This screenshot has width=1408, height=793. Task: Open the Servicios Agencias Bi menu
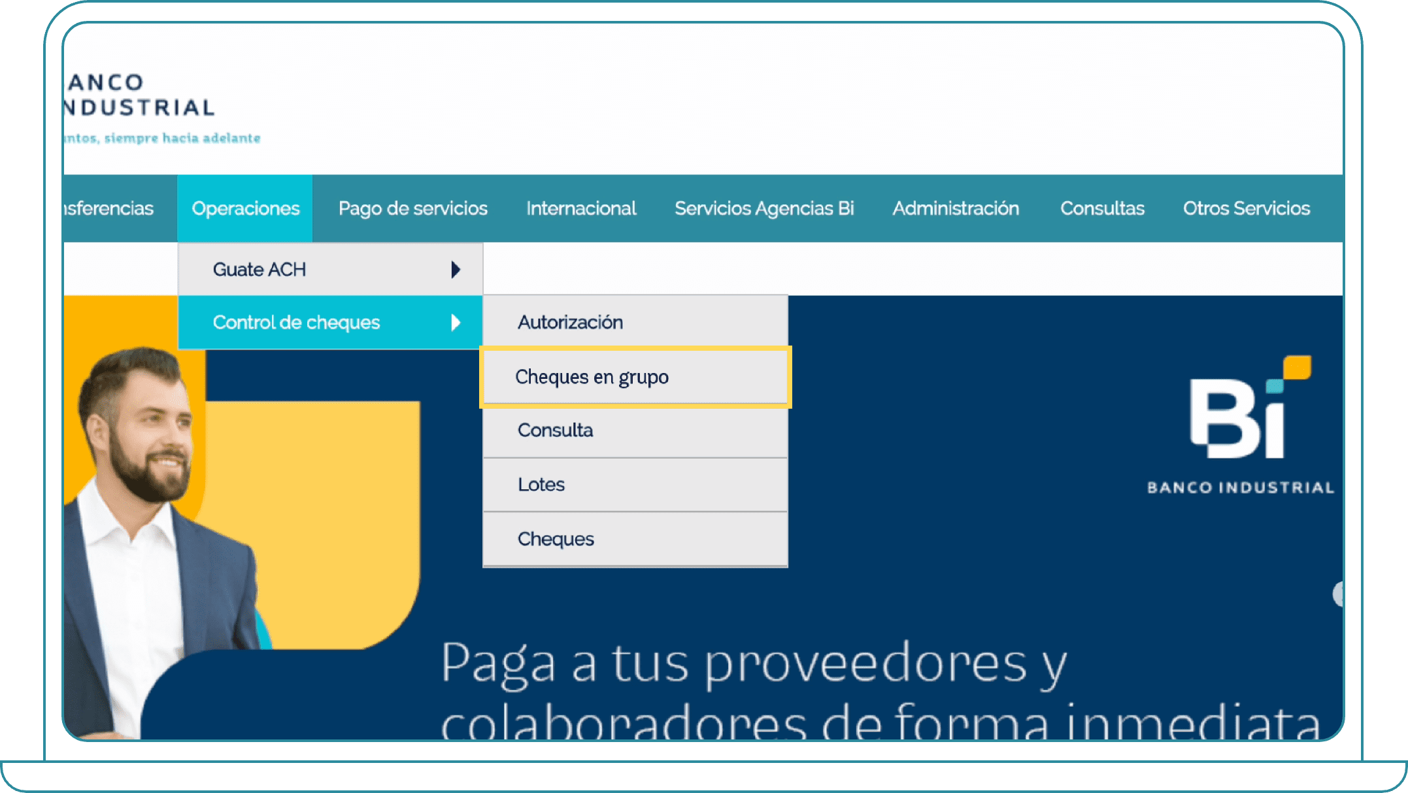[764, 208]
